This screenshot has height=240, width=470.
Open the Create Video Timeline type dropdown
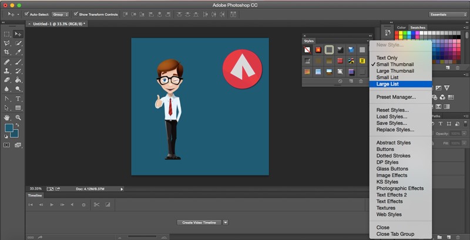(x=226, y=222)
